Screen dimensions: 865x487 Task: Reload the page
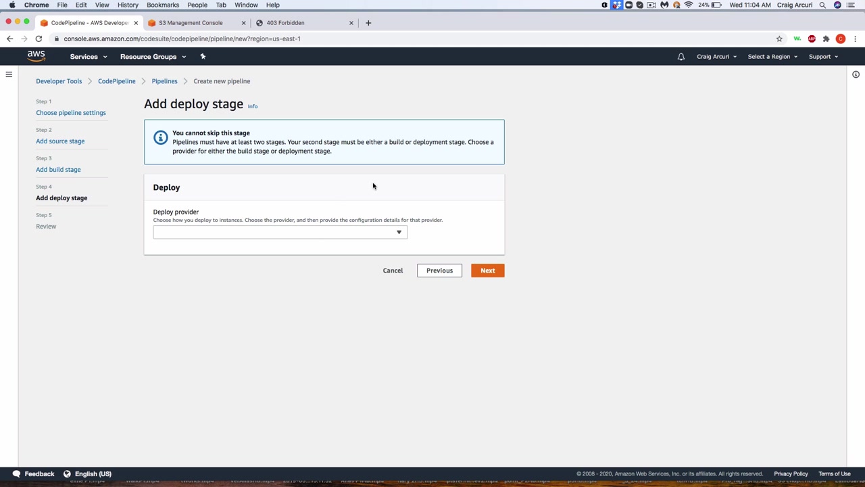point(39,39)
